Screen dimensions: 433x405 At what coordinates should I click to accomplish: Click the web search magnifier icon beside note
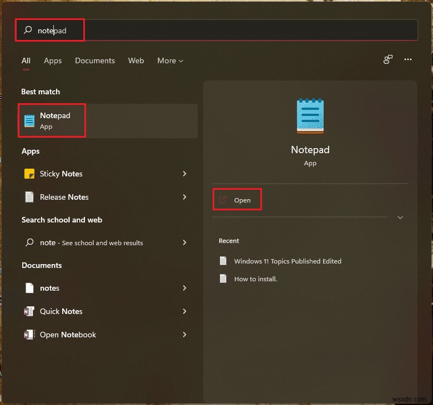[29, 242]
